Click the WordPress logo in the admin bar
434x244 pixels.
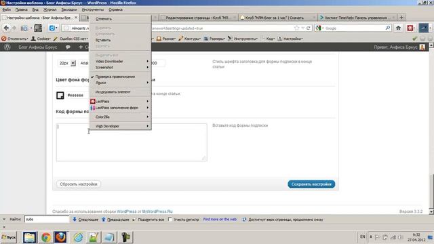(7, 47)
